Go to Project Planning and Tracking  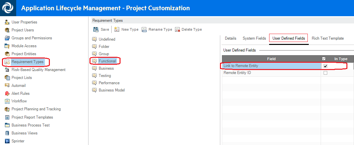[36, 109]
